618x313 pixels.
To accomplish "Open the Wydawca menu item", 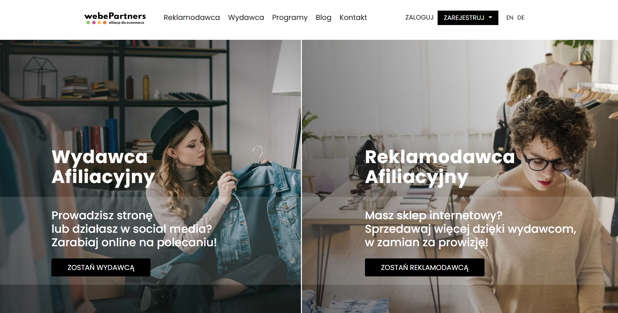I will point(246,17).
